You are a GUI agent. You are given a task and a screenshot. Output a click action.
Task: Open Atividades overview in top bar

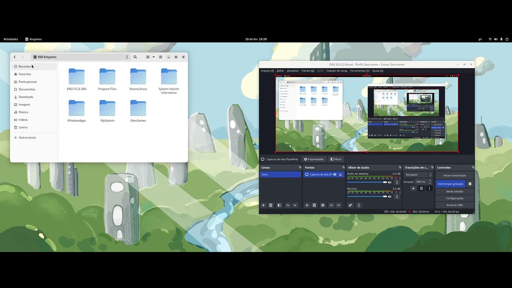(11, 39)
